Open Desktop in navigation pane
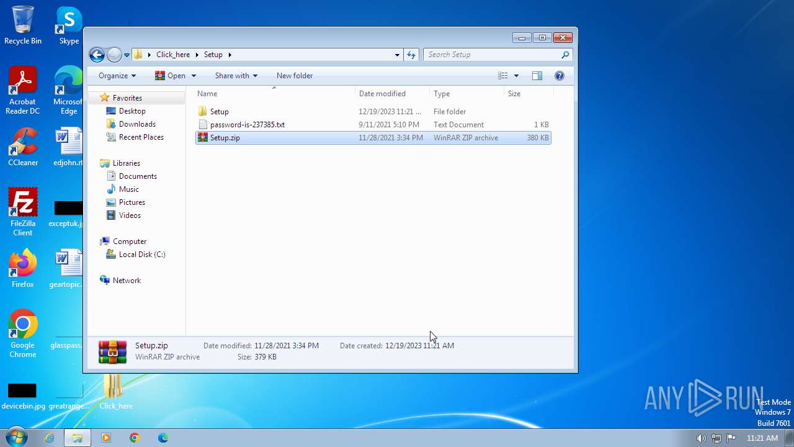Image resolution: width=794 pixels, height=447 pixels. (132, 111)
